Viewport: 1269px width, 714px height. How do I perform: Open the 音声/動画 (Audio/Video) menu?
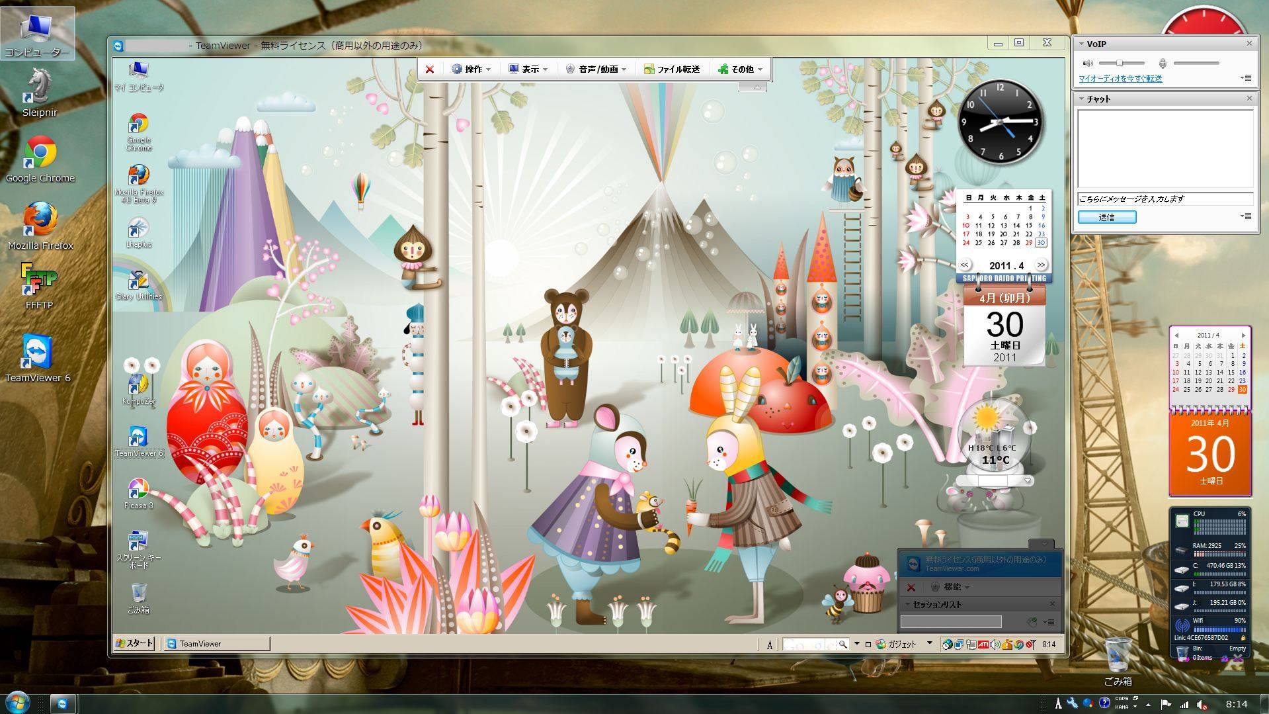tap(596, 69)
